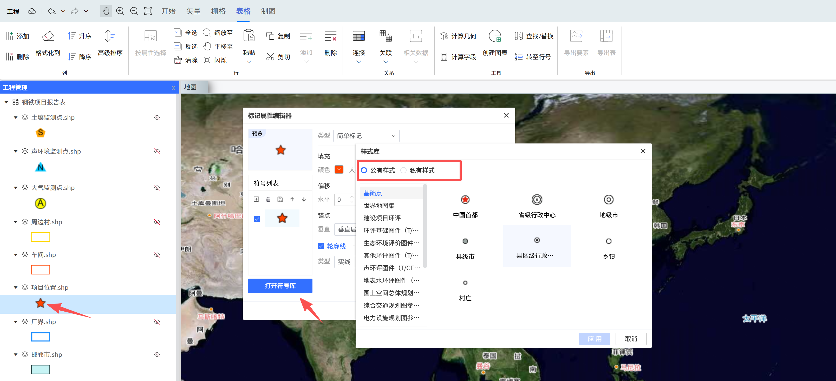Open the 类型 简单标记 dropdown
Screen dimensions: 836x381
click(366, 136)
